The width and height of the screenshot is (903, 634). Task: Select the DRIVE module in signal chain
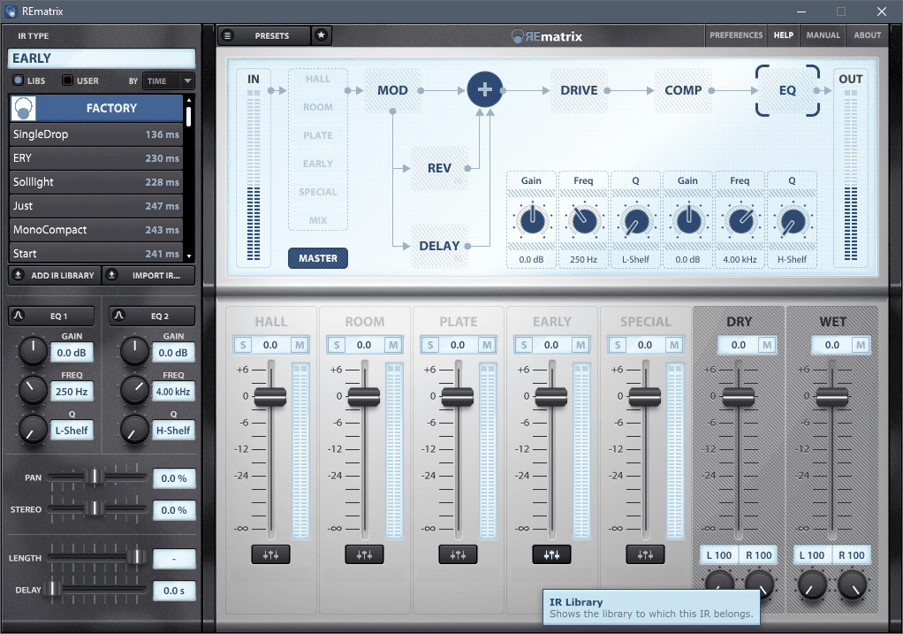coord(579,90)
